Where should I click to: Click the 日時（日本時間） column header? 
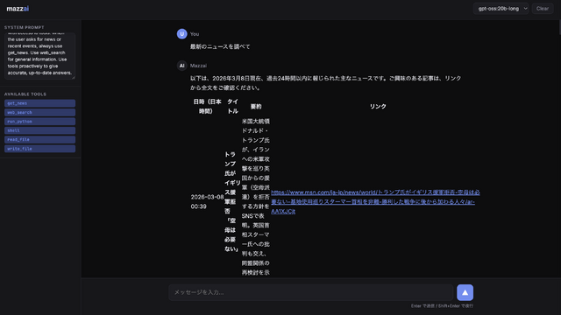[207, 107]
